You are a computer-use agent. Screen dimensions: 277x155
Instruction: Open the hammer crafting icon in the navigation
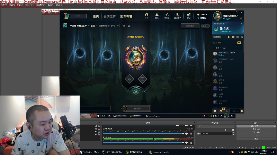click(x=167, y=16)
